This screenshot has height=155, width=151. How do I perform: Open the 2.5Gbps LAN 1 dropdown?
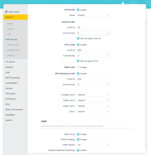point(94,95)
